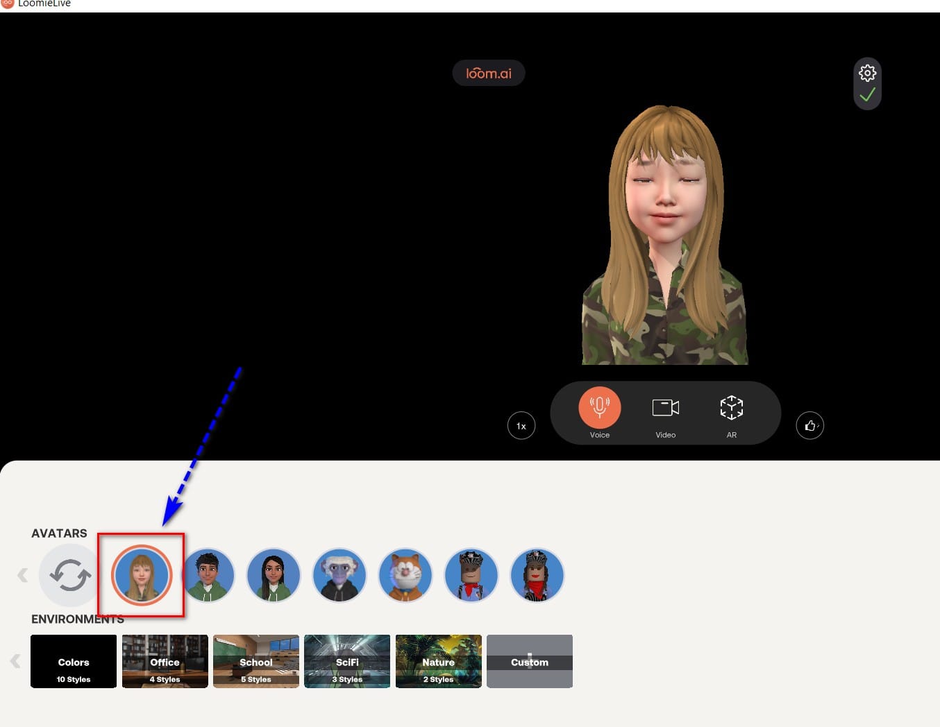Toggle the AR mode icon
The width and height of the screenshot is (940, 727).
click(x=731, y=407)
